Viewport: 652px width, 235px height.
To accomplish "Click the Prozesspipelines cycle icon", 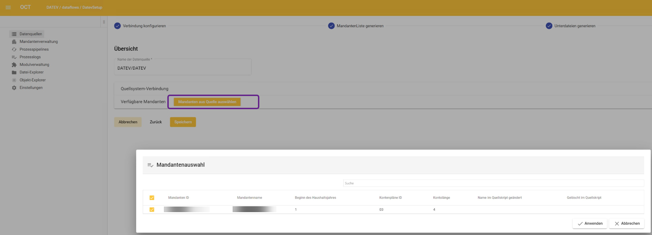I will pos(14,50).
